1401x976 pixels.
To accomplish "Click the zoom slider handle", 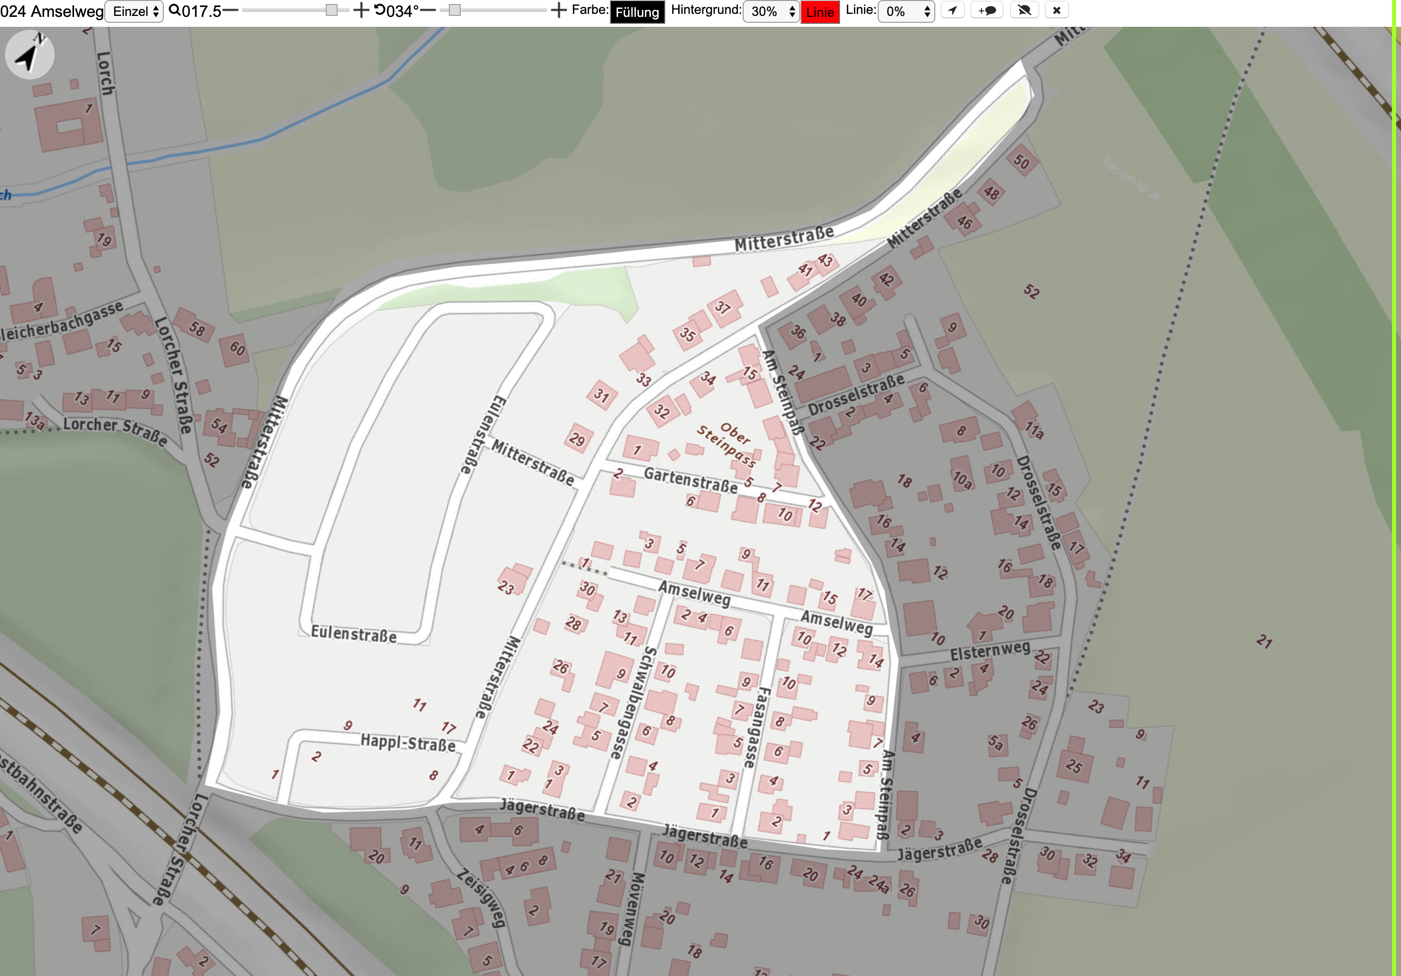I will [331, 10].
